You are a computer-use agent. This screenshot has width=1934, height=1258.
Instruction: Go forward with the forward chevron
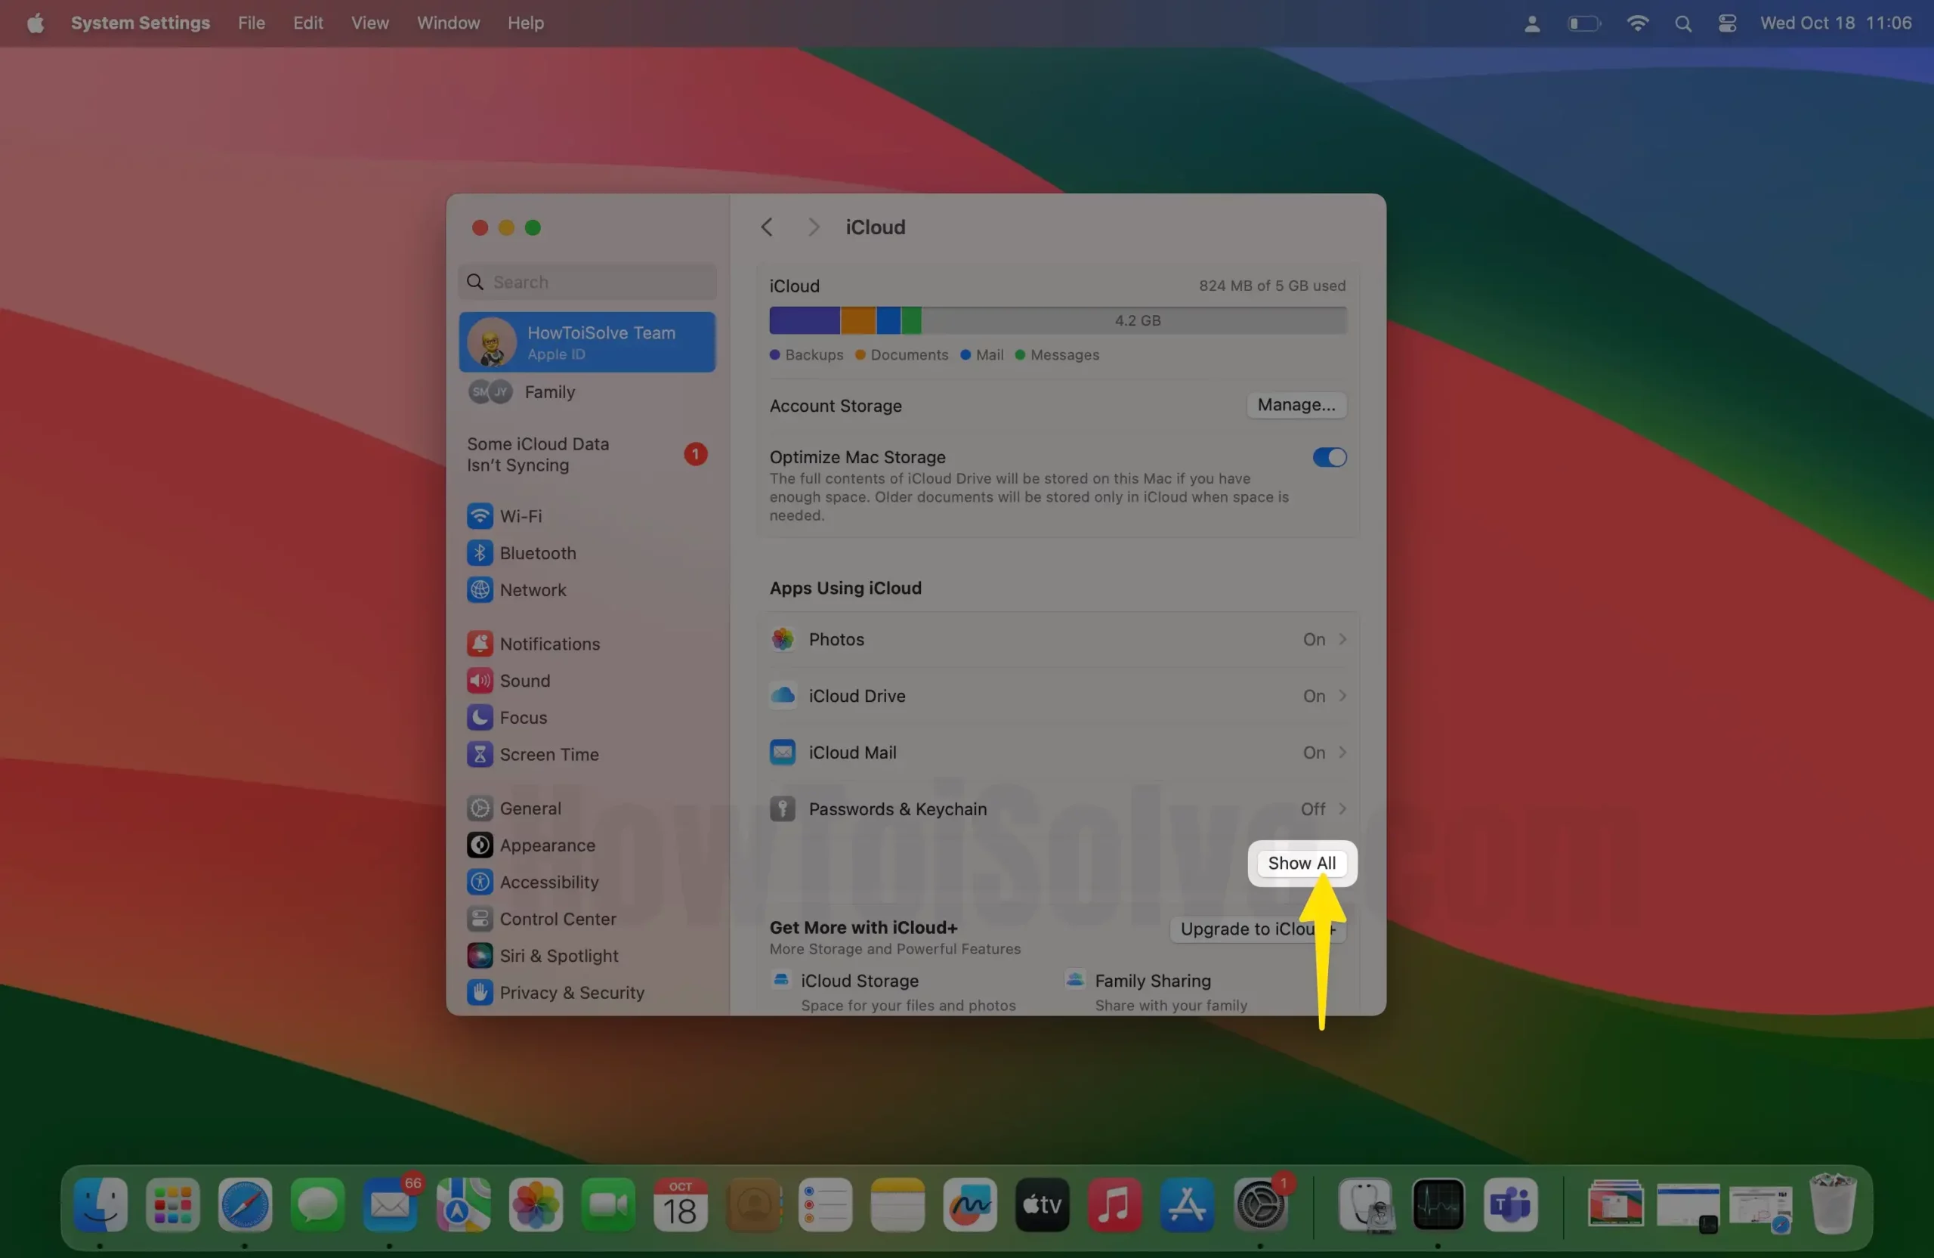click(813, 227)
